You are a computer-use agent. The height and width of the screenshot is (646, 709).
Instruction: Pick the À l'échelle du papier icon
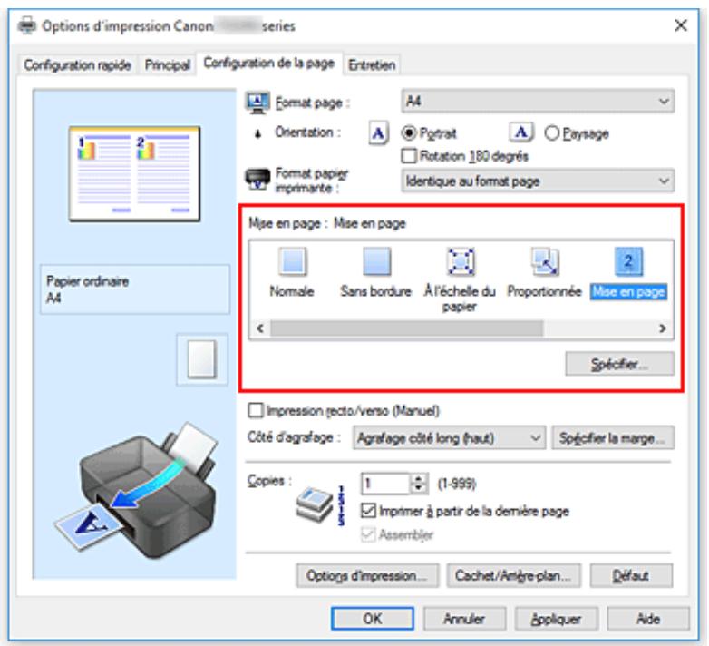pyautogui.click(x=461, y=261)
